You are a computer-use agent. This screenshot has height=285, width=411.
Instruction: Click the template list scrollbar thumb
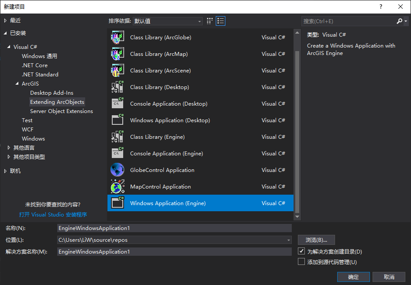click(297, 132)
